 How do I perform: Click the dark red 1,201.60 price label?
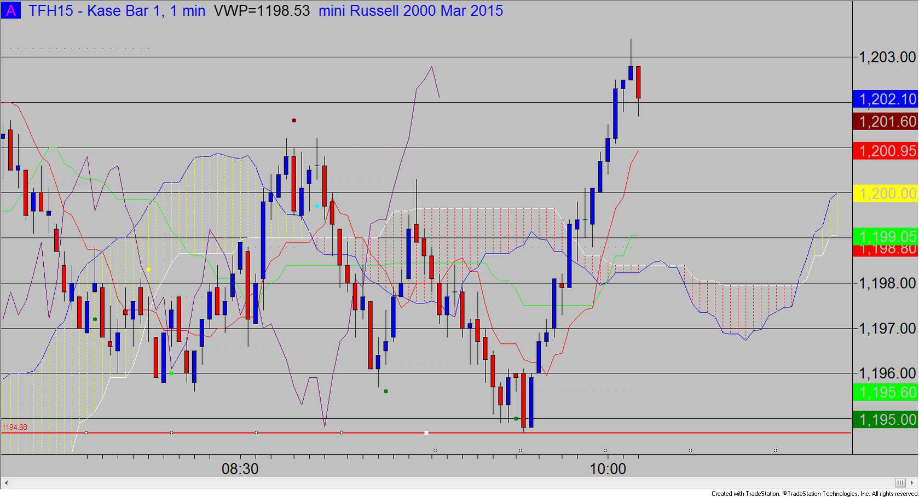click(x=885, y=121)
